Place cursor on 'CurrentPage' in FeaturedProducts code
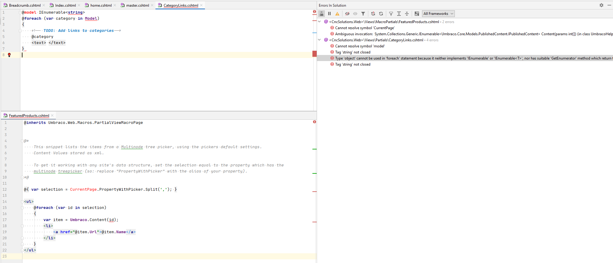613x263 pixels. (83, 190)
